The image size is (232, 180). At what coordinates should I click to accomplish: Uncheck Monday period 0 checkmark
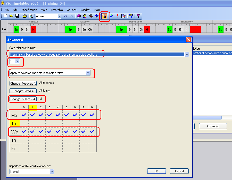click(24, 115)
